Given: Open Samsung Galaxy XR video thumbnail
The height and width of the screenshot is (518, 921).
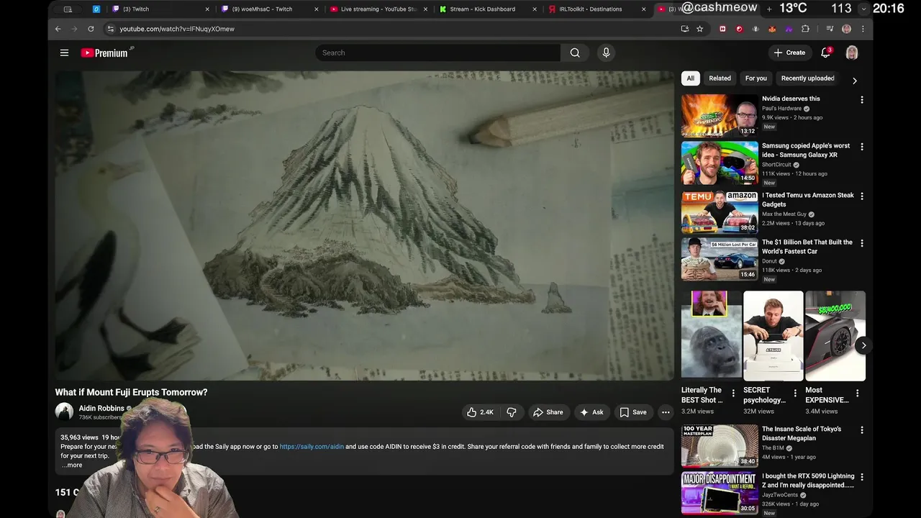Looking at the screenshot, I should 720,163.
